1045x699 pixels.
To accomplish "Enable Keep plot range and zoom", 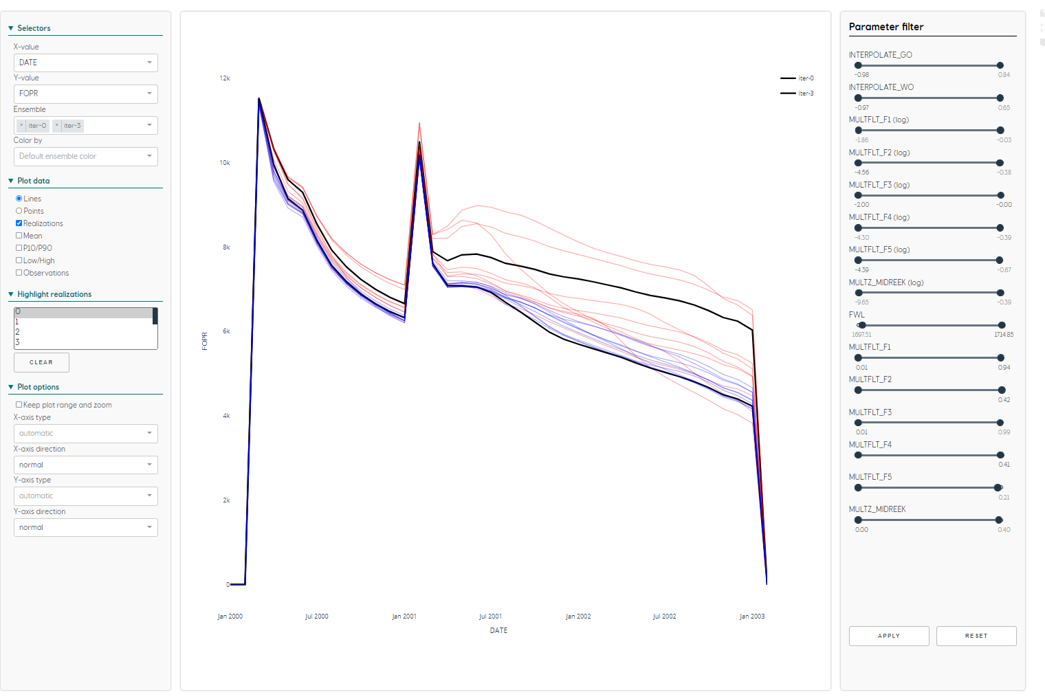I will point(18,404).
